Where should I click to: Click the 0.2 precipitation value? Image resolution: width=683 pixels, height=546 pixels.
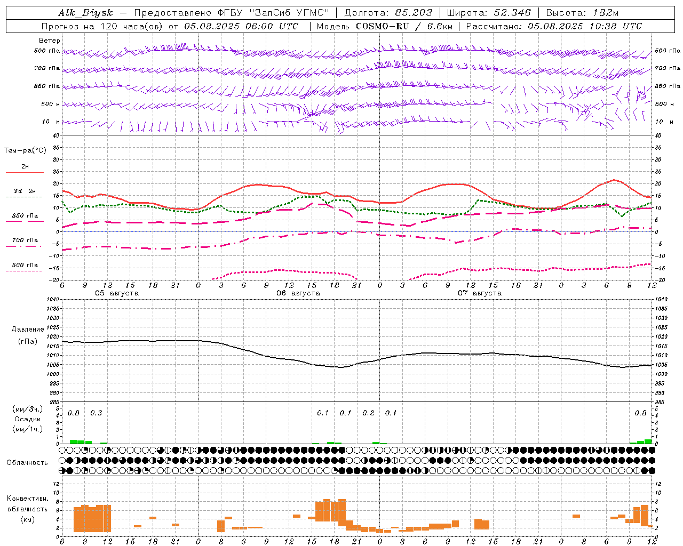(368, 413)
